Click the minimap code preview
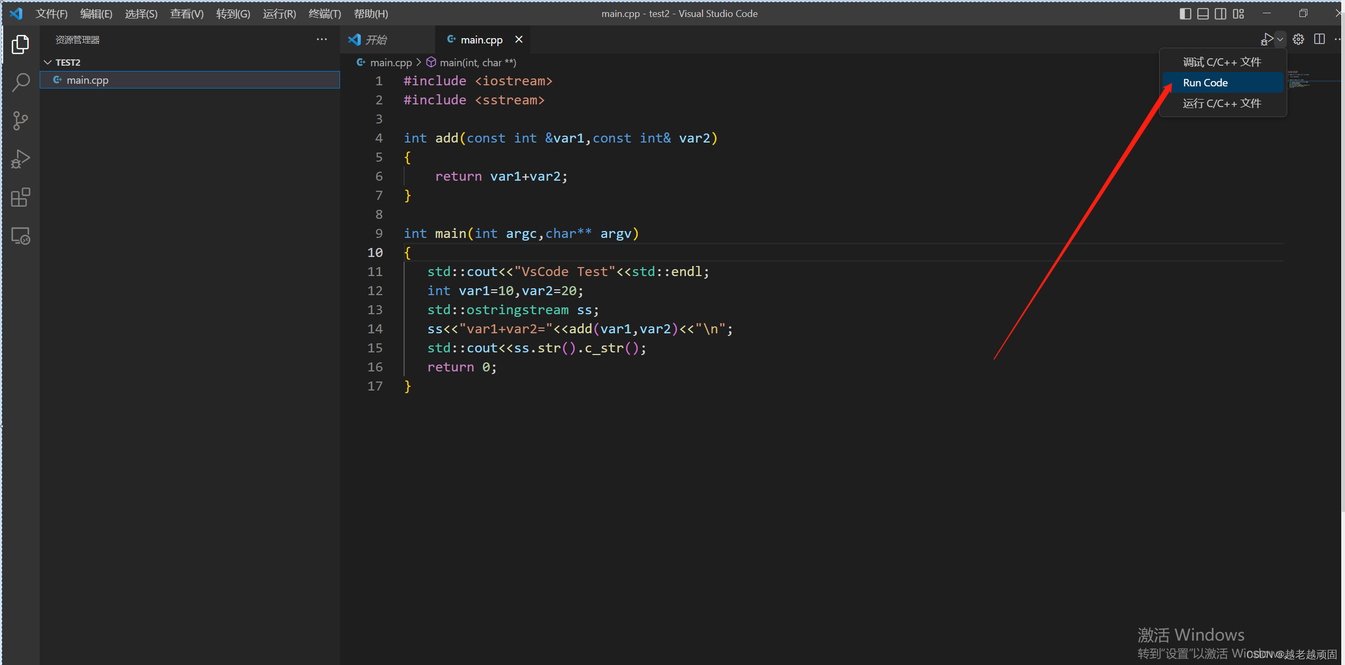Viewport: 1345px width, 665px height. pyautogui.click(x=1299, y=79)
